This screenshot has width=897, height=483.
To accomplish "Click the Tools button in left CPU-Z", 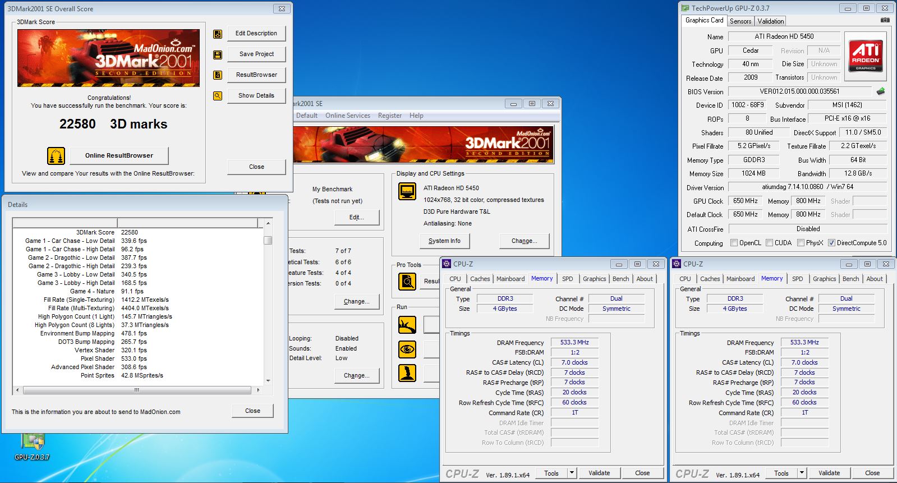I will pyautogui.click(x=551, y=473).
